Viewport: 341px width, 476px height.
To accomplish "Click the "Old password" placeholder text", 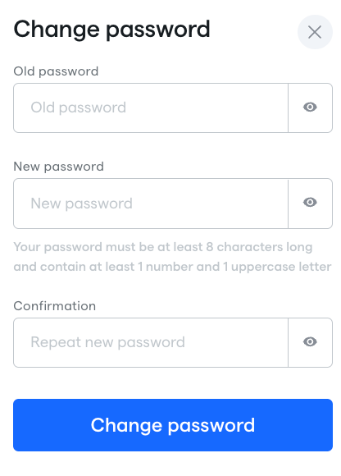I will click(x=78, y=108).
